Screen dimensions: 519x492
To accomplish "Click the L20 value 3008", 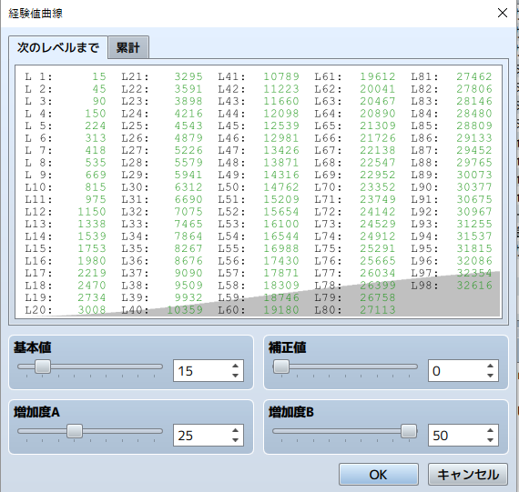I will coord(92,310).
